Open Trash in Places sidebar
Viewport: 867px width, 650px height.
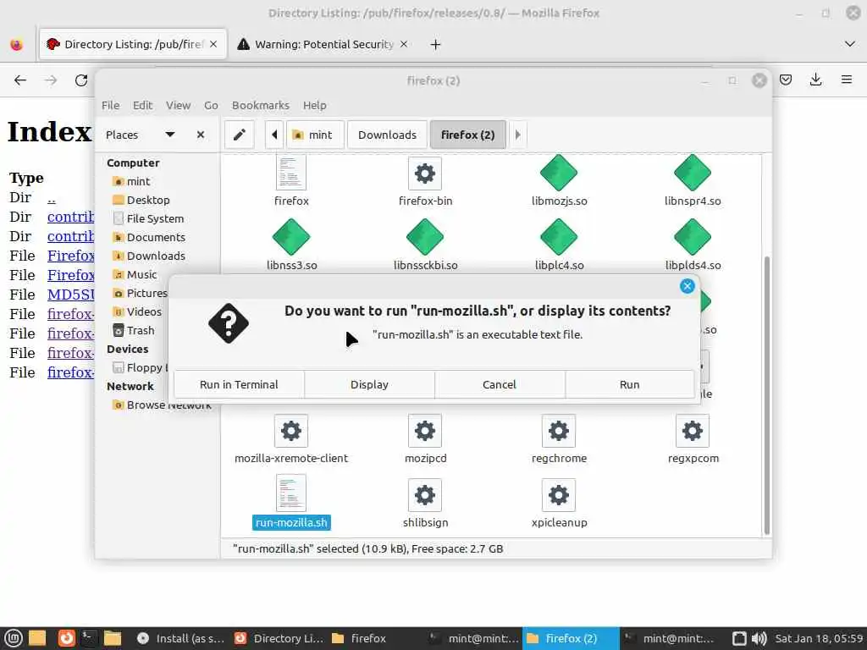(141, 330)
